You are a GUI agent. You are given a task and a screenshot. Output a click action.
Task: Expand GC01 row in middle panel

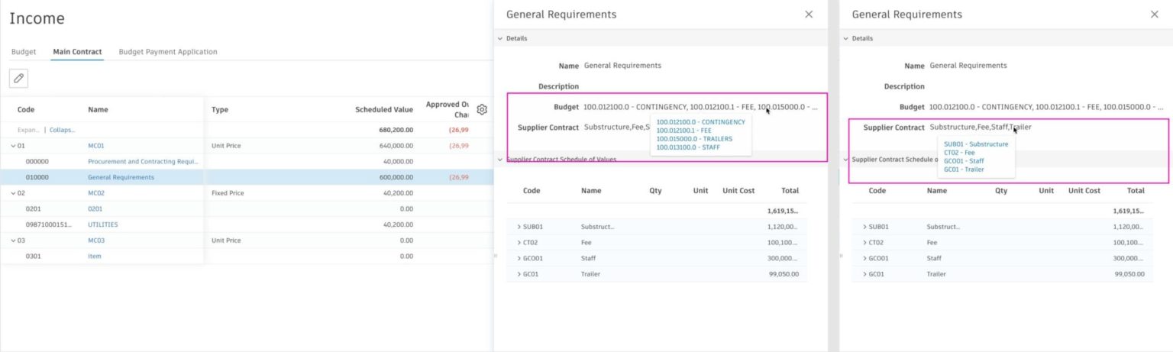click(x=519, y=273)
